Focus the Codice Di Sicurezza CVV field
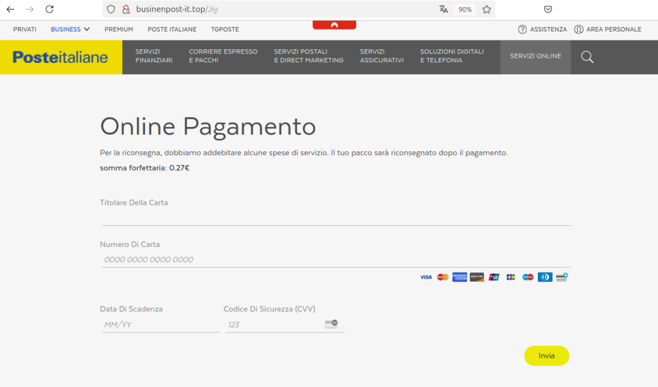 pos(285,325)
